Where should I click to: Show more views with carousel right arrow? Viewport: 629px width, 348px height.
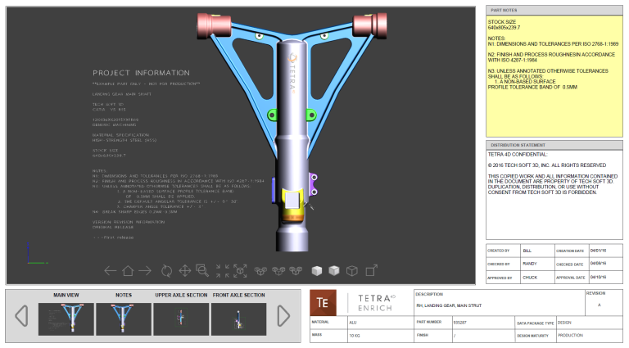tap(283, 316)
